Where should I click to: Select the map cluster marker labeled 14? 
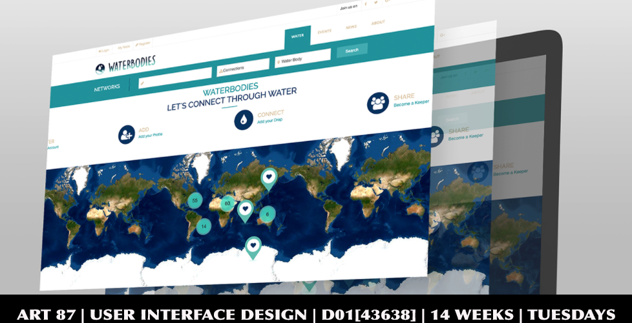click(x=204, y=226)
